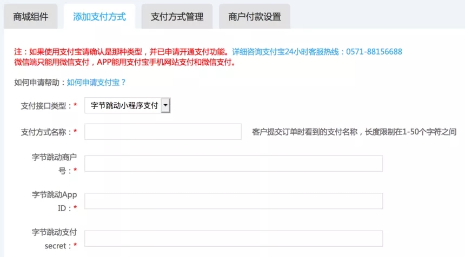This screenshot has width=465, height=257.
Task: Select the 添加支付方式 tab
Action: (99, 17)
